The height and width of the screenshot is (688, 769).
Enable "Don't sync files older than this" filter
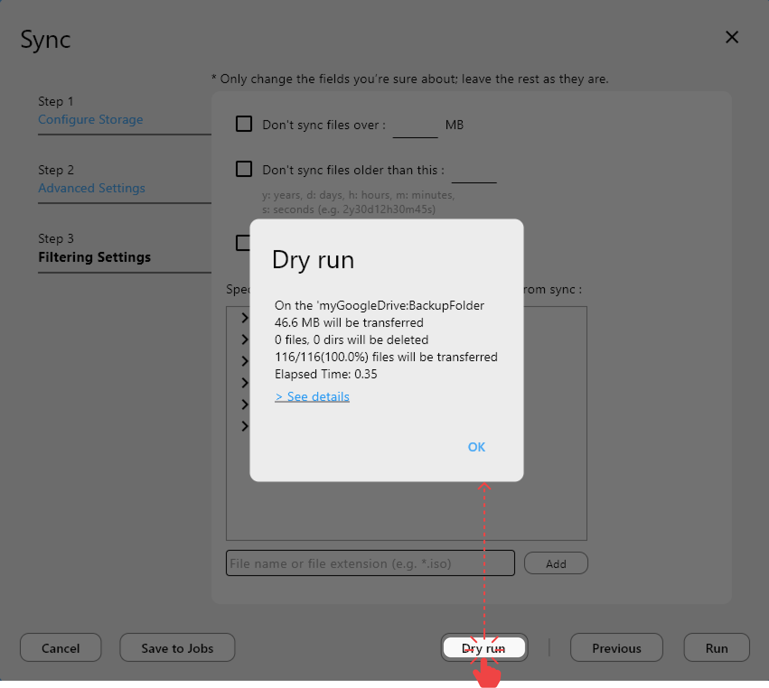(243, 169)
